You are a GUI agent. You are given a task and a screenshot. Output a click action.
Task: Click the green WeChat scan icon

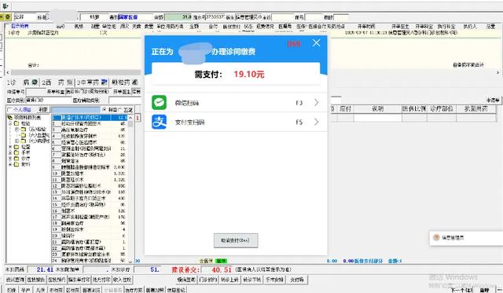pyautogui.click(x=159, y=103)
